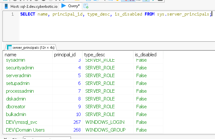215x139 pixels.
Task: Select the Query* tab
Action: click(73, 6)
